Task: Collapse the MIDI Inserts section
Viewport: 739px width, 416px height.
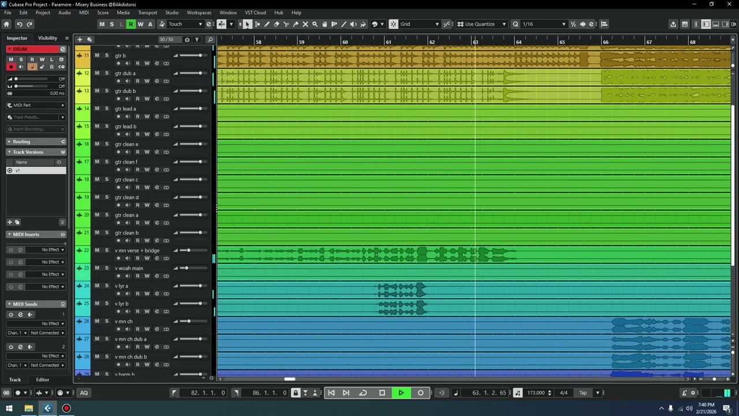Action: point(36,234)
